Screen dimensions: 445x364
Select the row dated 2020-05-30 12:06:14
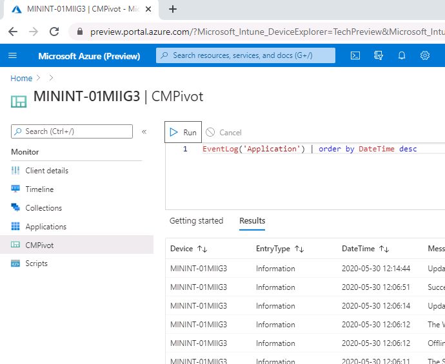305,305
